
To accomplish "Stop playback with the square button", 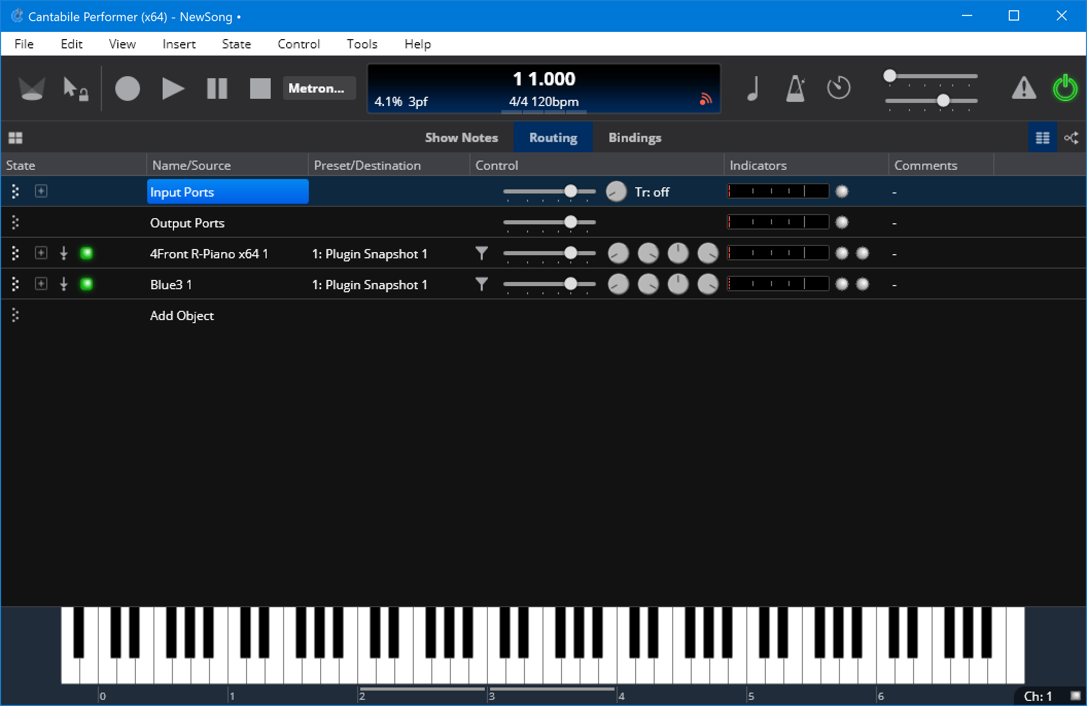I will point(260,89).
